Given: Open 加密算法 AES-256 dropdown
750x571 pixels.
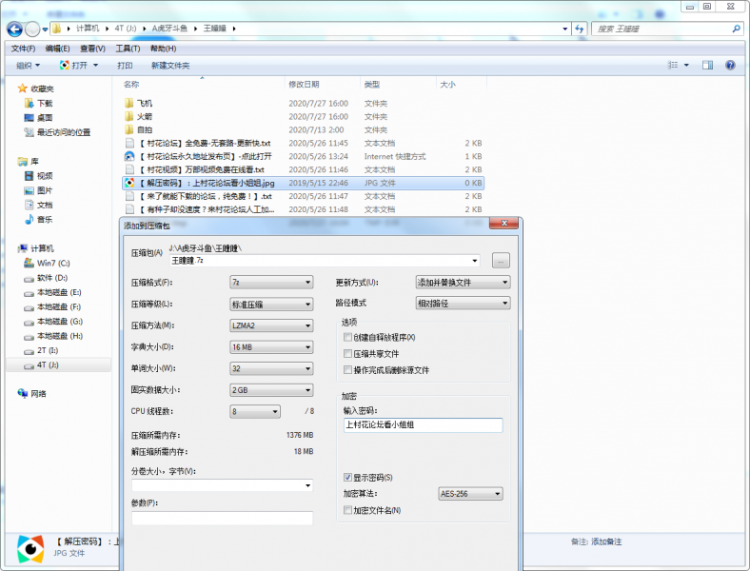Looking at the screenshot, I should (471, 494).
